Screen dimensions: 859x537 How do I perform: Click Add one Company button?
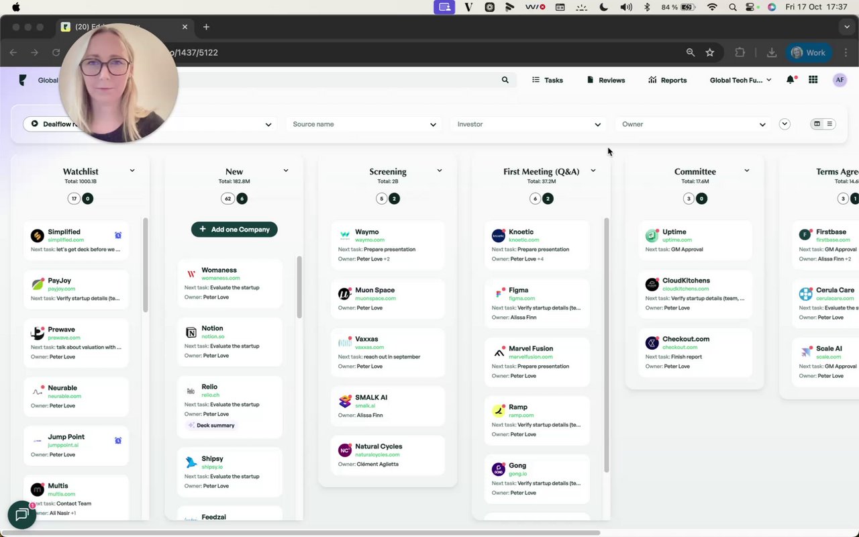[234, 230]
